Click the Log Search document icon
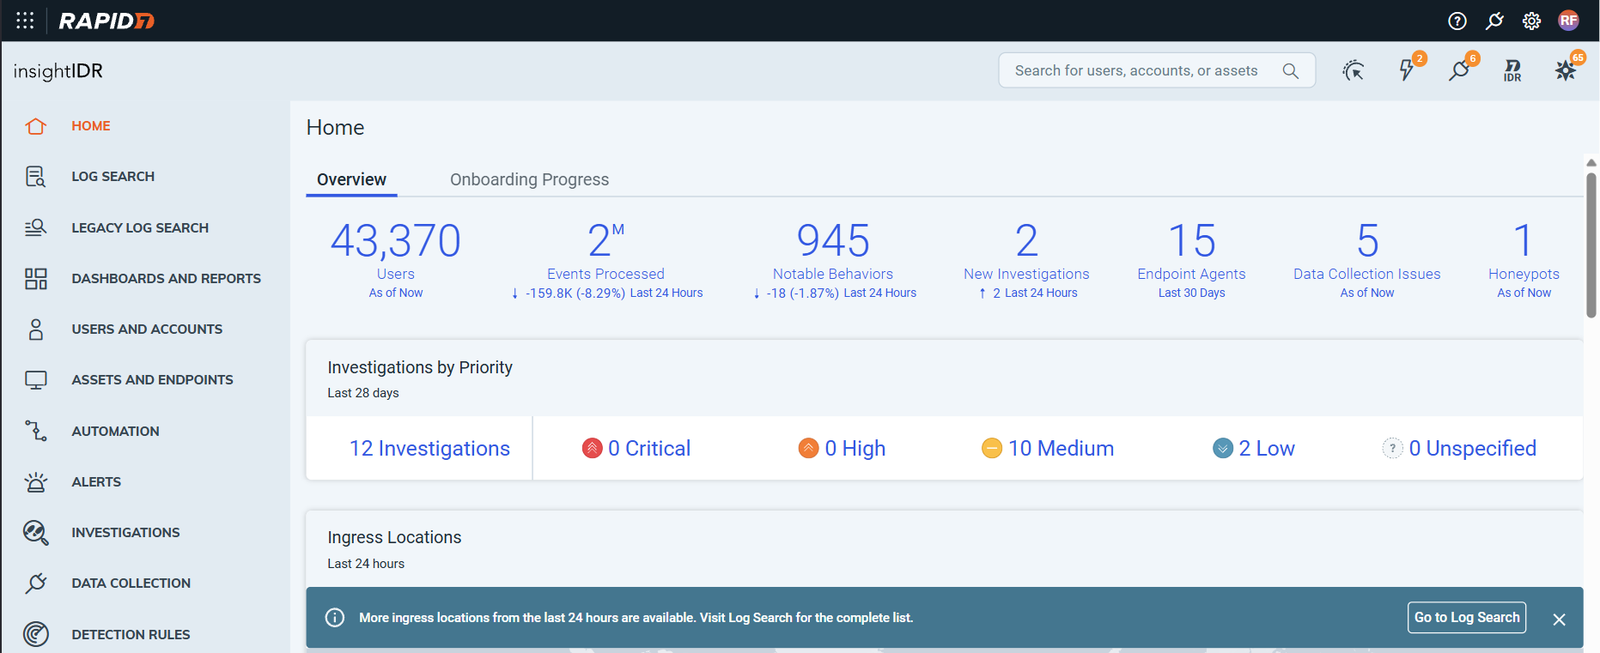Image resolution: width=1600 pixels, height=653 pixels. point(35,177)
